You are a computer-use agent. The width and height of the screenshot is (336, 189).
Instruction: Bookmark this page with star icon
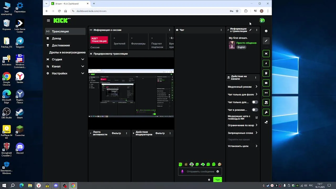pyautogui.click(x=237, y=11)
